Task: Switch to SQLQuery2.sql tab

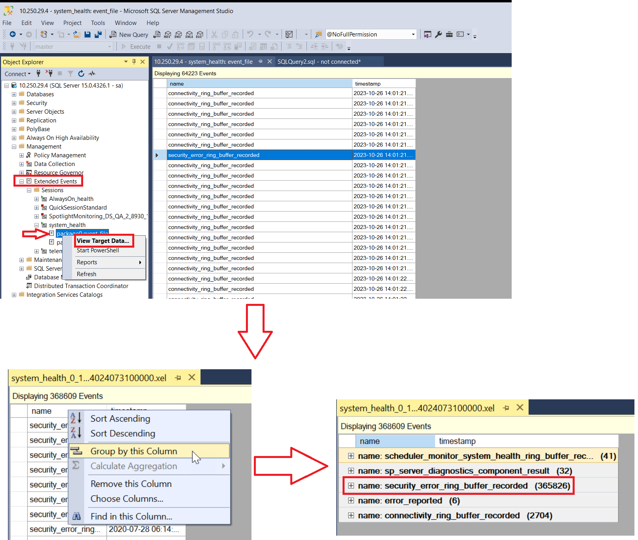Action: click(319, 62)
